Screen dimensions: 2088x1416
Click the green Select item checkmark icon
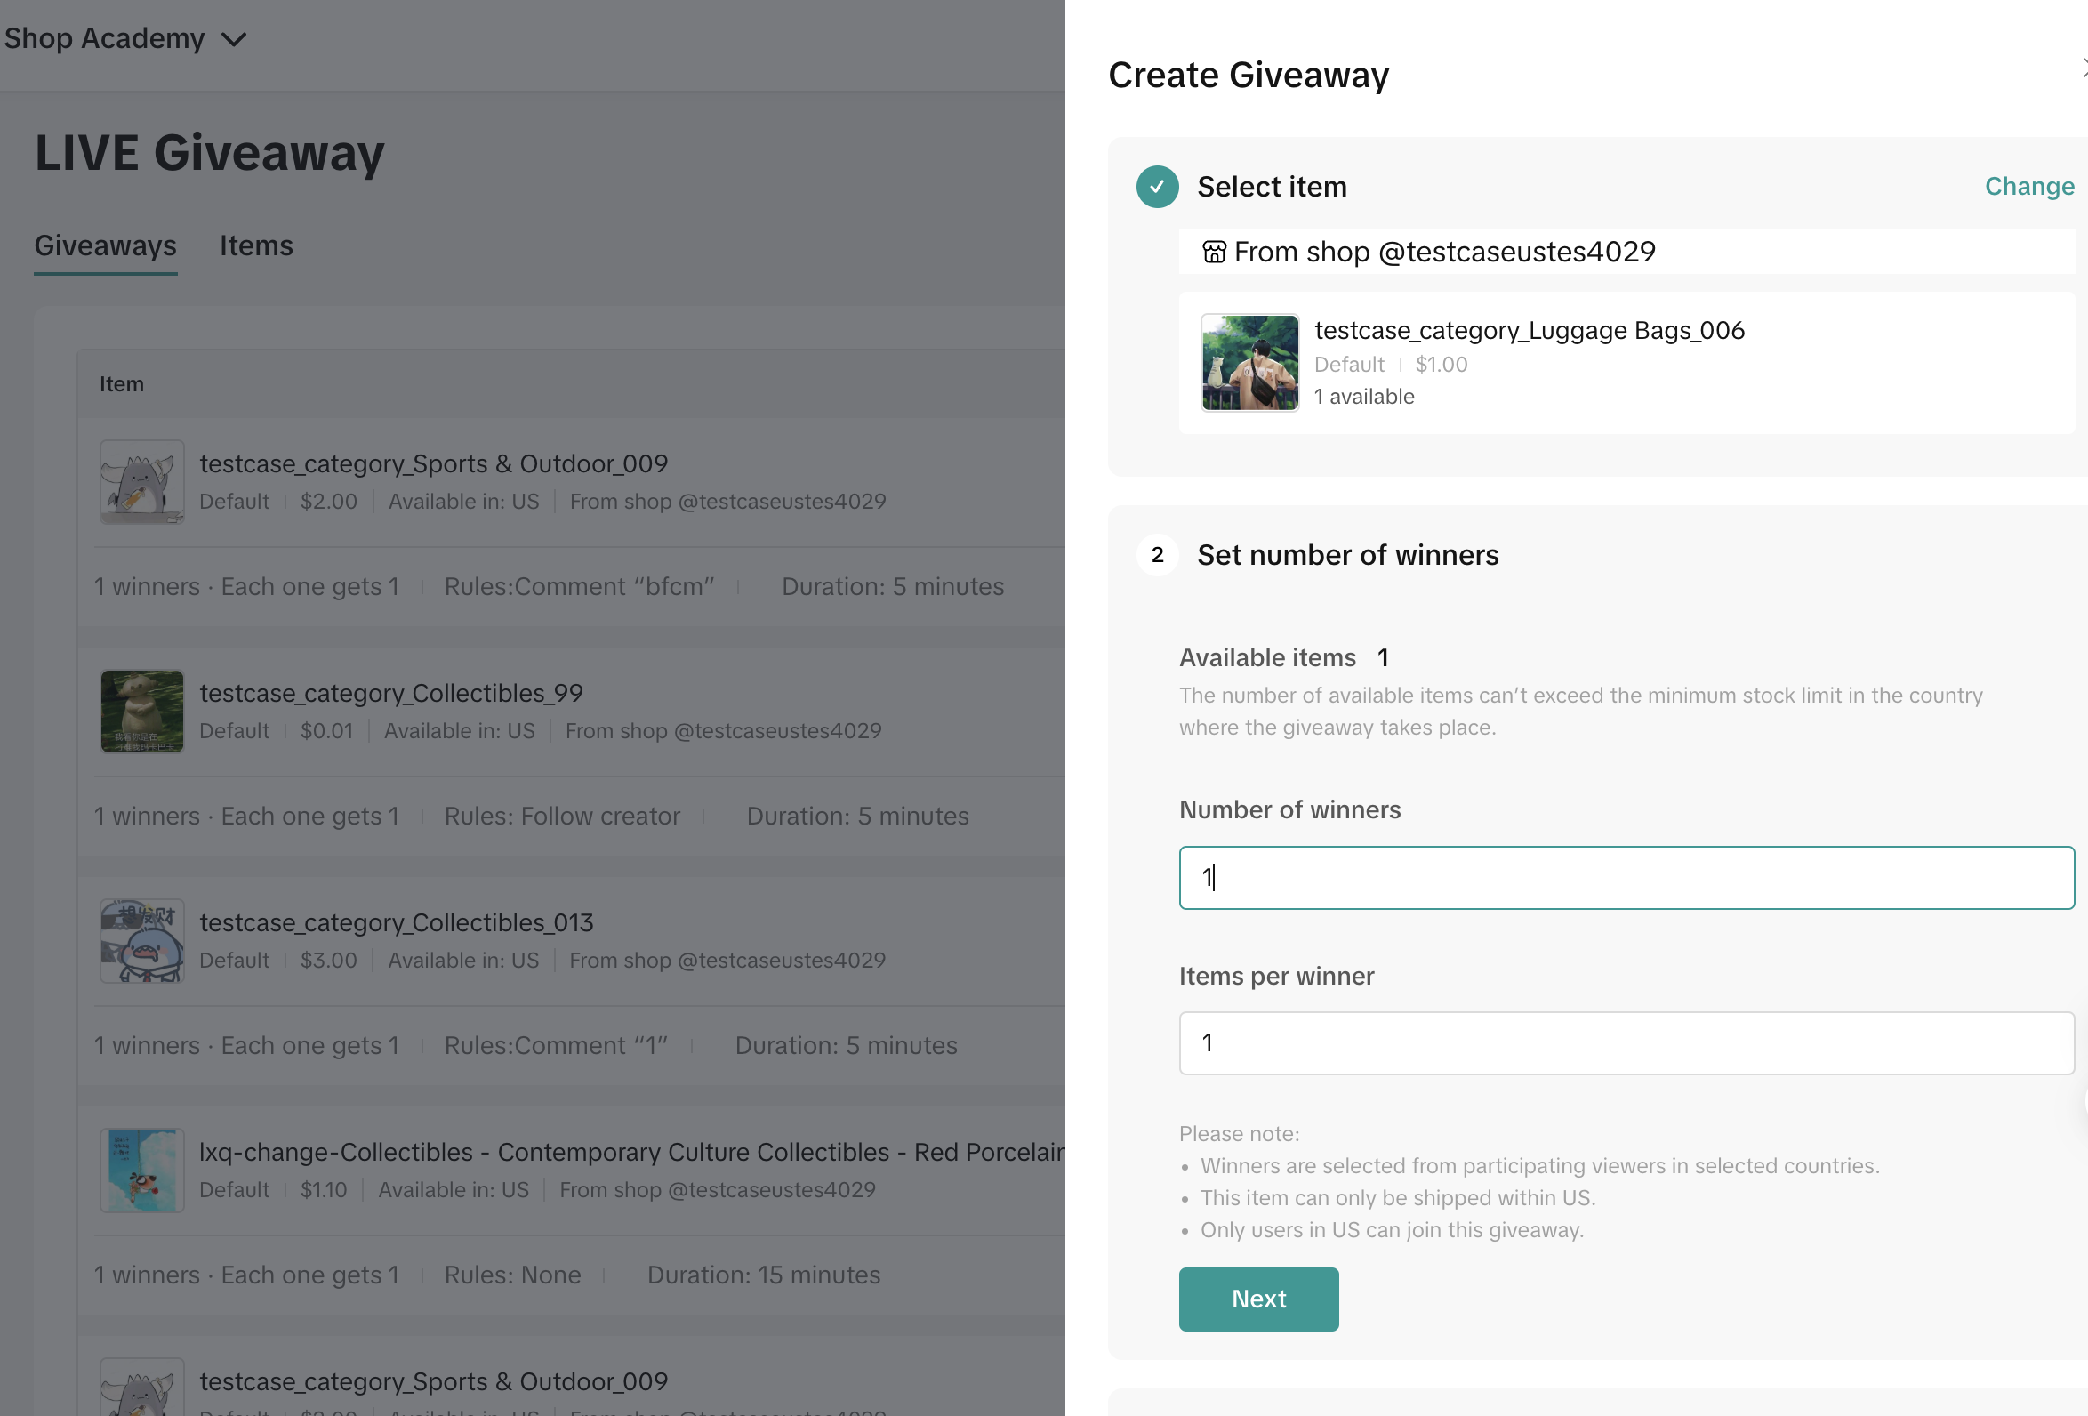(x=1157, y=187)
